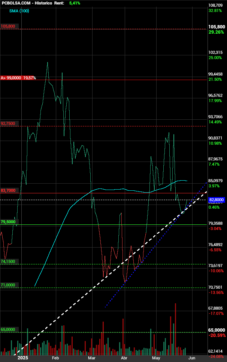Select the -13.56% axis percentage
227x362 pixels.
(216, 293)
